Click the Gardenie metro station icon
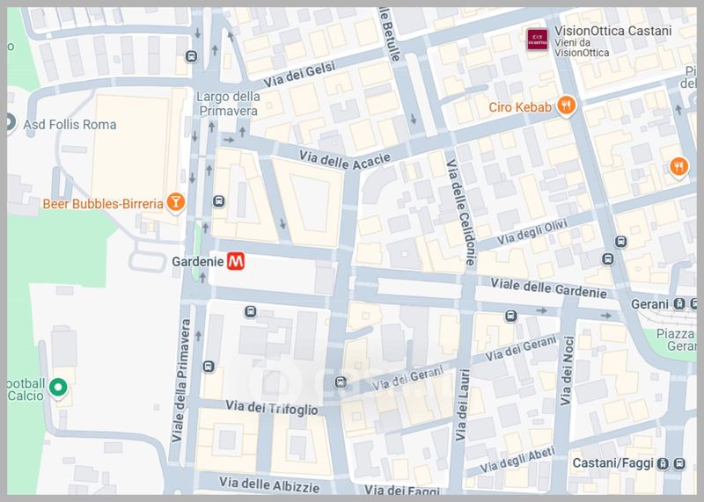Screen dimensions: 704x502 (x=235, y=261)
